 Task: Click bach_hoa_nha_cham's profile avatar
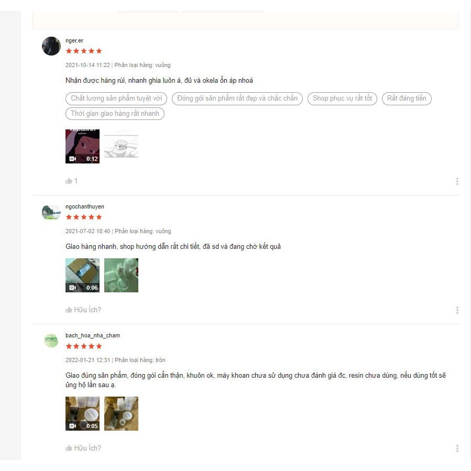(51, 341)
